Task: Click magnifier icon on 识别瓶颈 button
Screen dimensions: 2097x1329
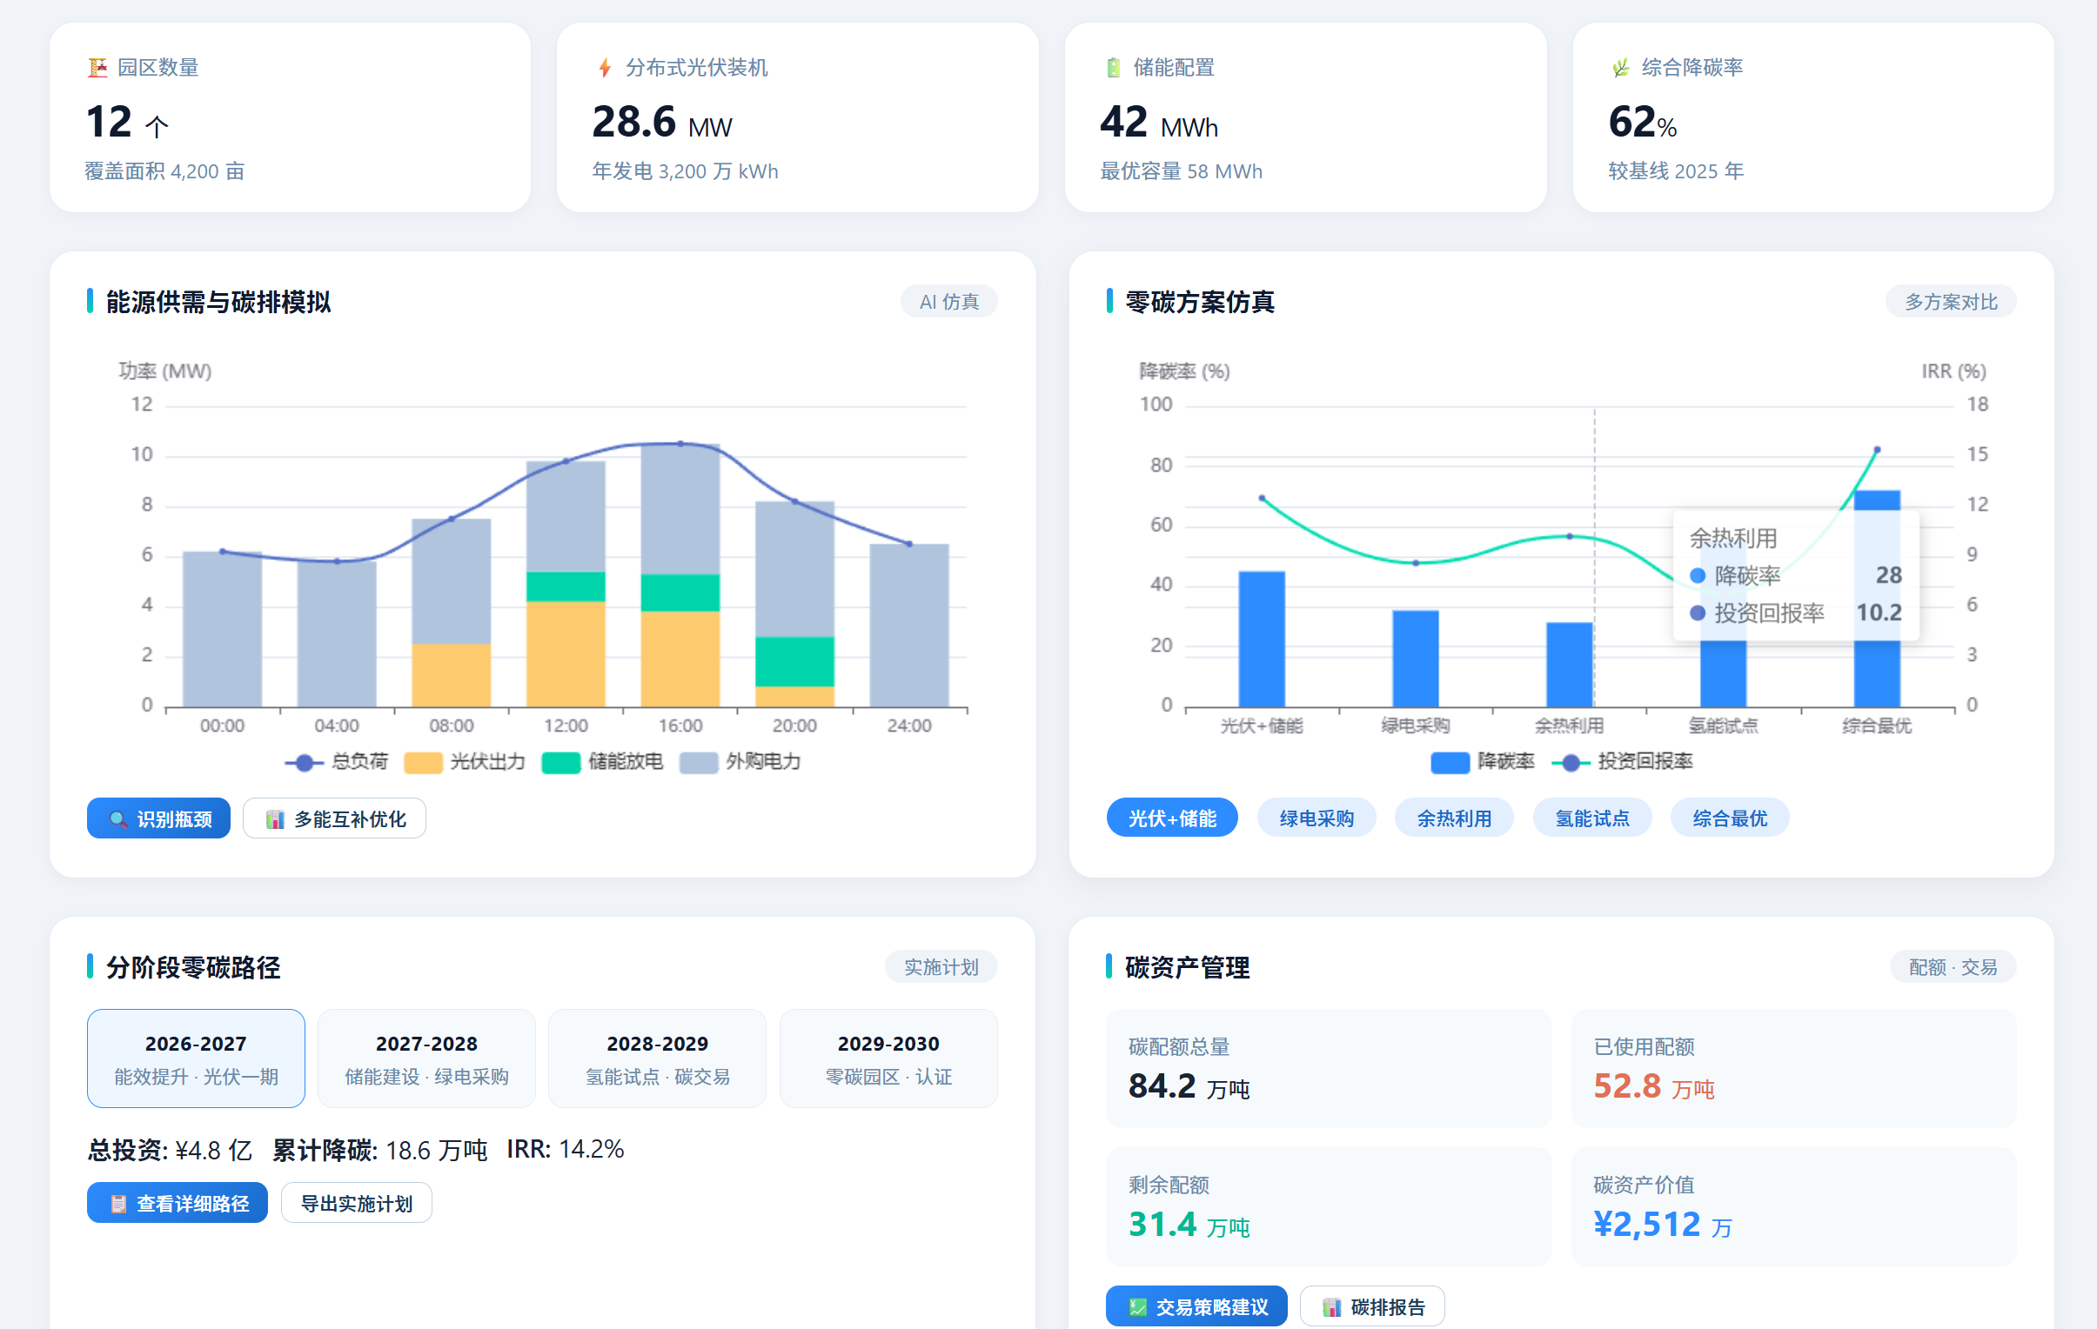Action: click(x=117, y=819)
